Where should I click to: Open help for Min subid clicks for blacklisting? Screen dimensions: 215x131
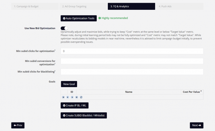[55, 71]
